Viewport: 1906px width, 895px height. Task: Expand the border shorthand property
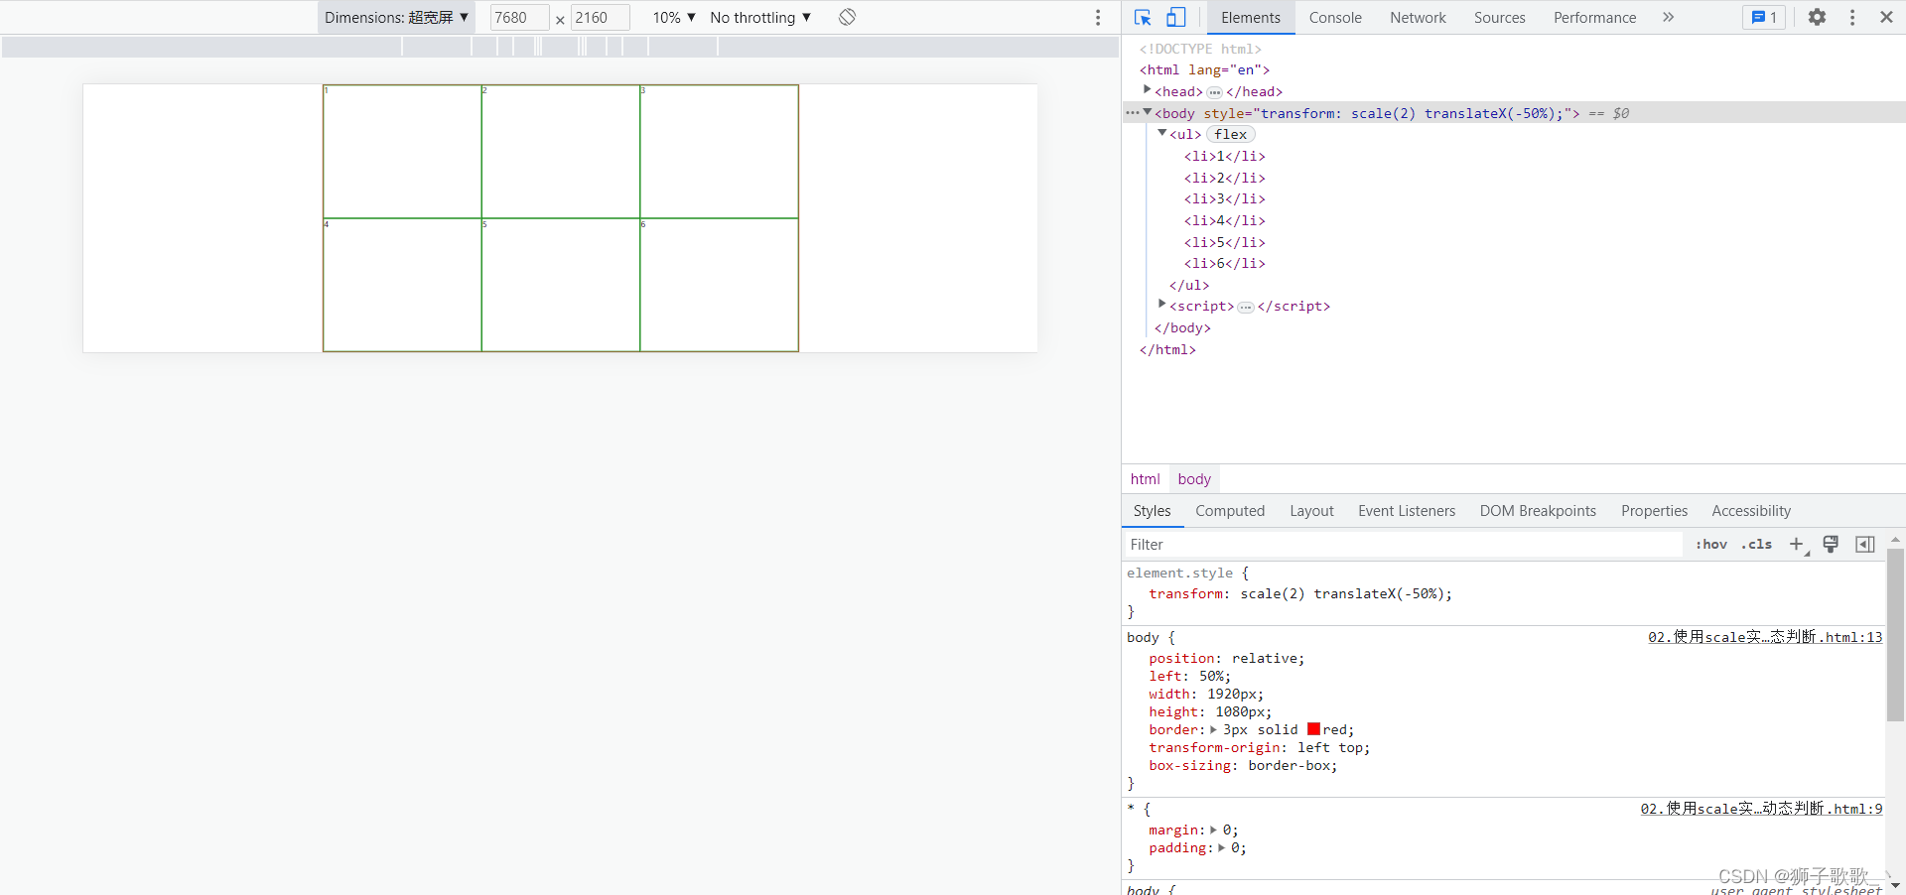pos(1213,729)
